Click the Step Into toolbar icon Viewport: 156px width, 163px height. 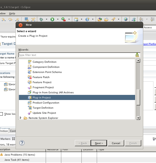(4, 19)
